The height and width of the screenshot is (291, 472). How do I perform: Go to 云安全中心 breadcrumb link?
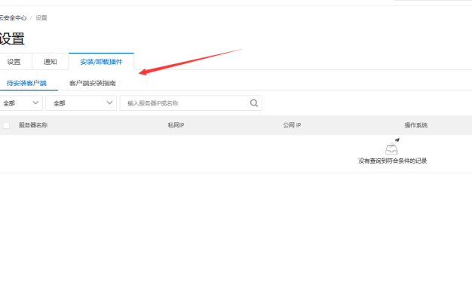13,18
